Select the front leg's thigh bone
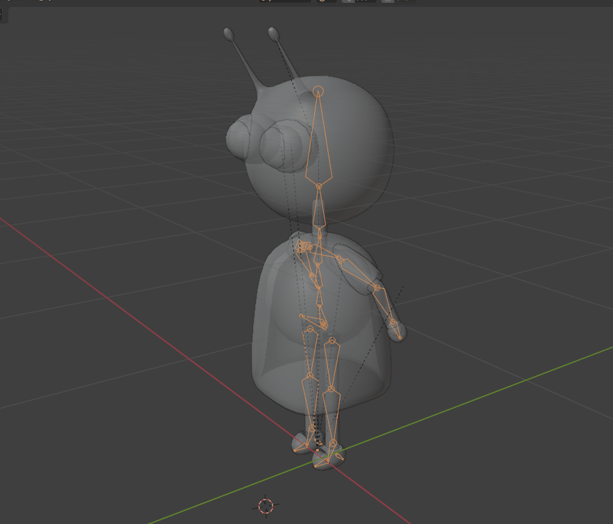The height and width of the screenshot is (524, 613). (x=332, y=363)
